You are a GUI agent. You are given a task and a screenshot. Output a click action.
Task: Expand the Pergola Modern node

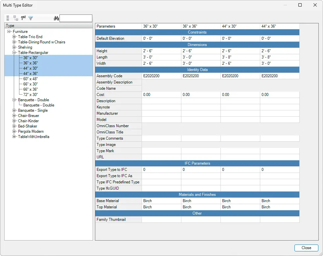[x=13, y=131]
